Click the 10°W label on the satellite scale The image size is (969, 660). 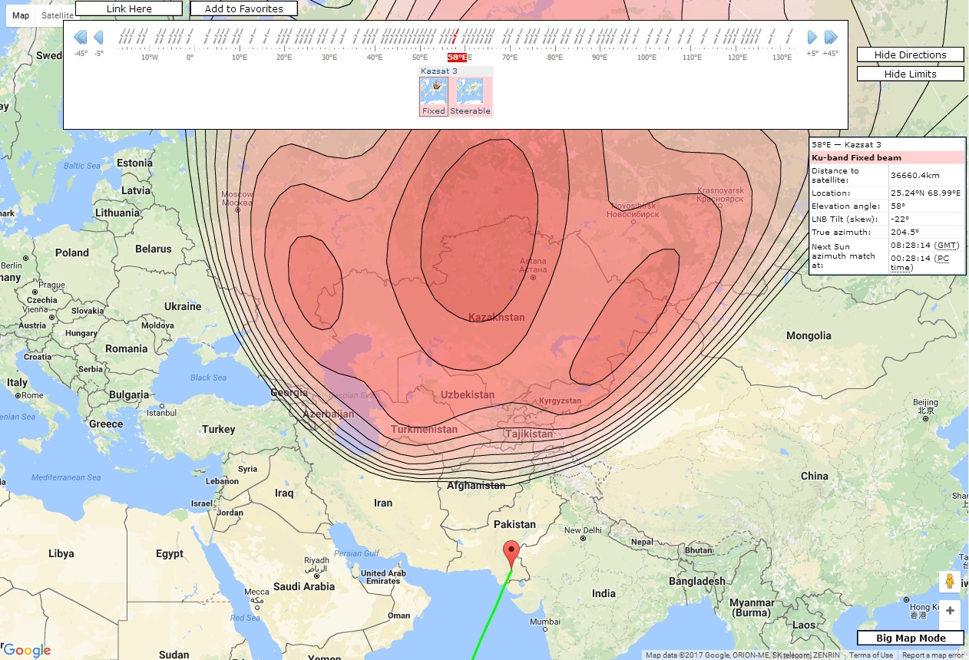pyautogui.click(x=150, y=58)
